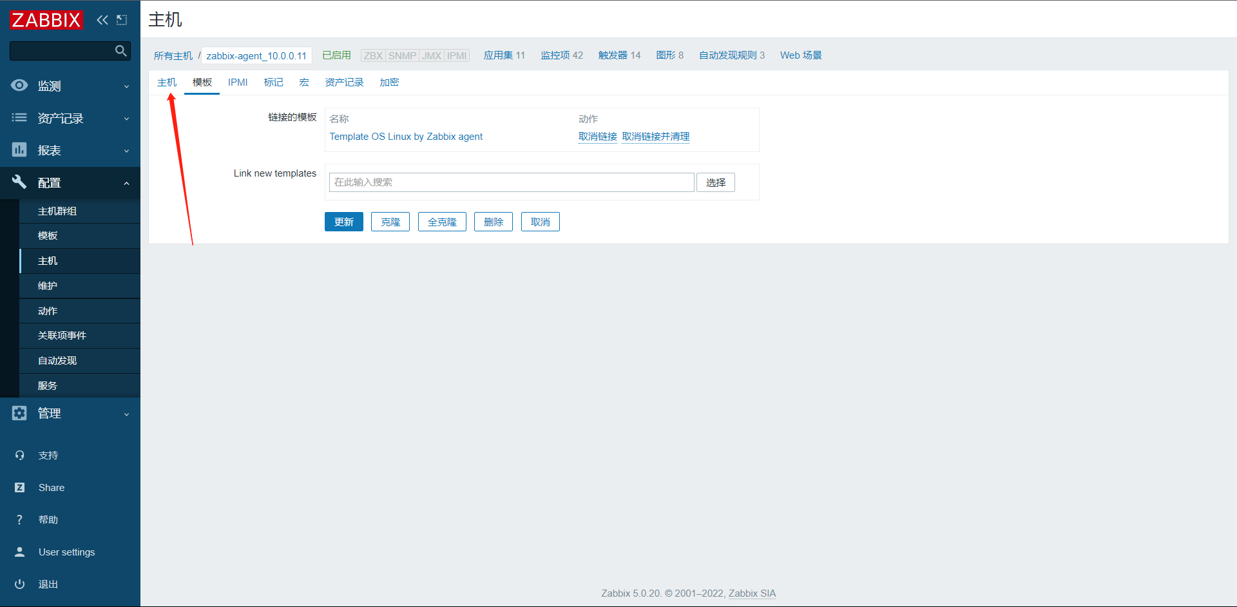
Task: Open 服务 in the sidebar
Action: click(80, 386)
